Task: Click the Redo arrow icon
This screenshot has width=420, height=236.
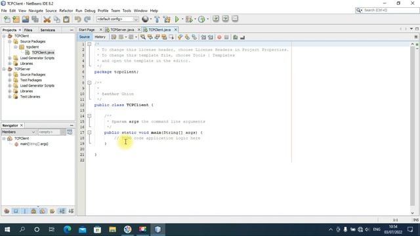Action: [x=87, y=19]
